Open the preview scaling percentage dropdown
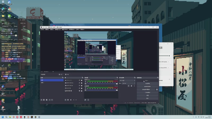 (53, 72)
